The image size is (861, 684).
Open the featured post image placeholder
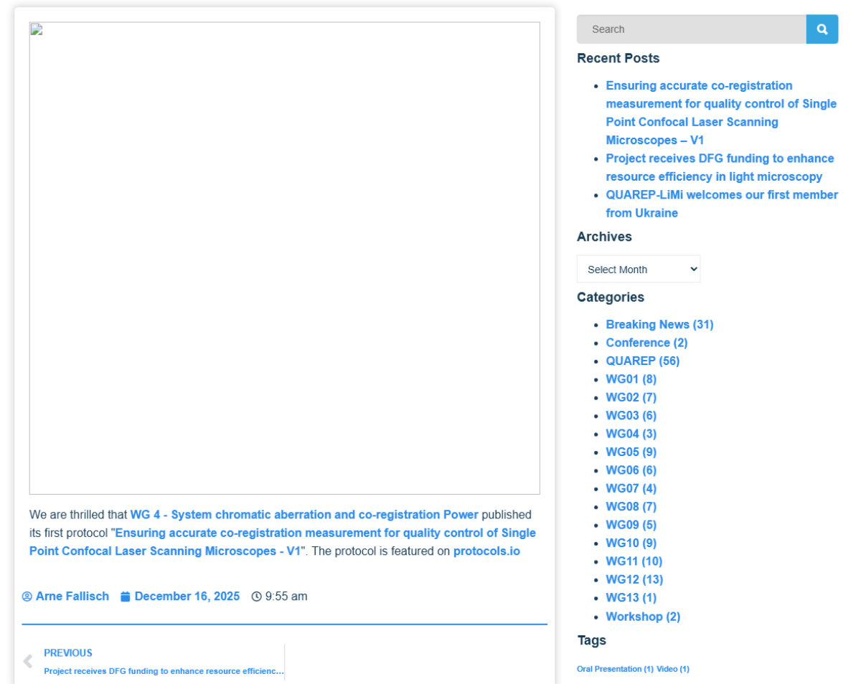click(284, 258)
